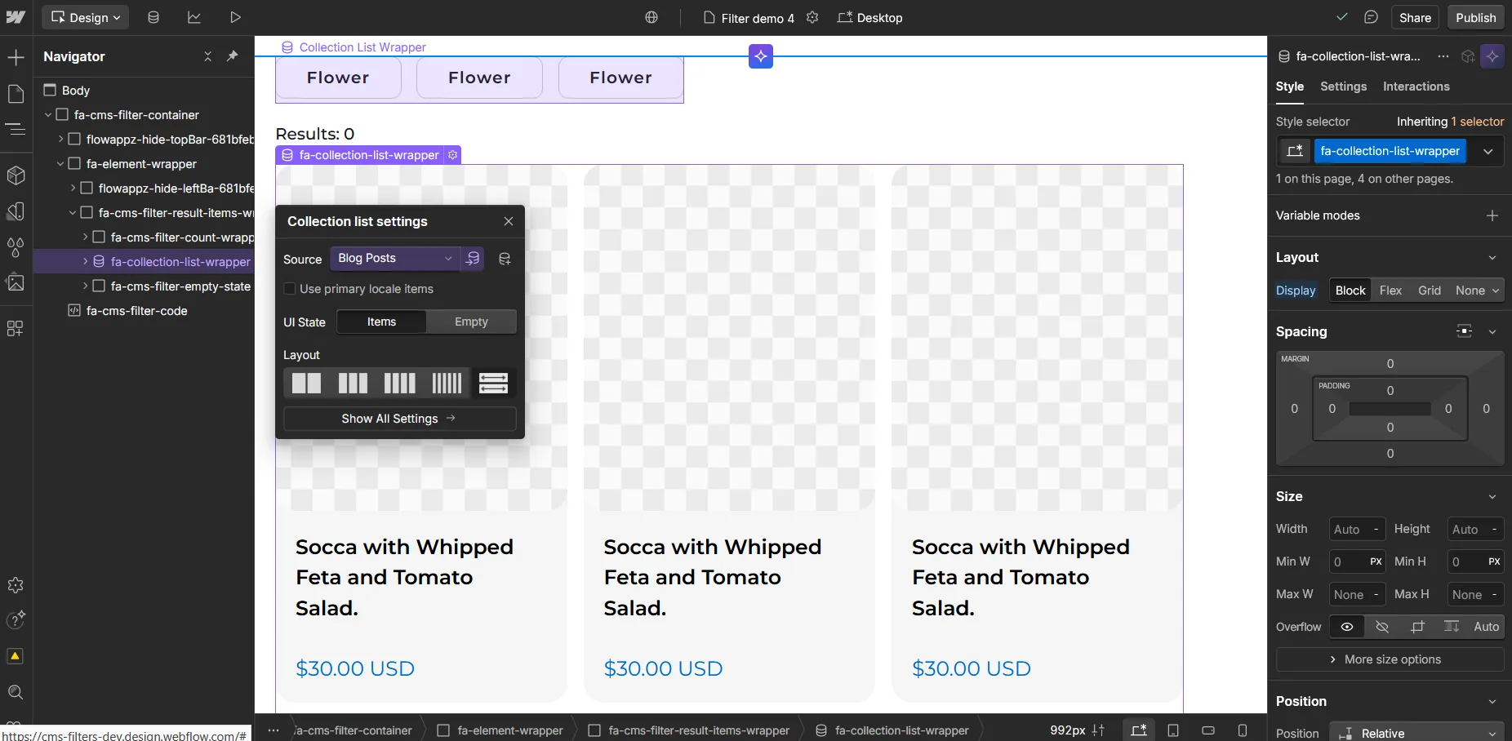Click the AI sparkle icon in Style panel header
Image resolution: width=1512 pixels, height=741 pixels.
tap(1492, 56)
